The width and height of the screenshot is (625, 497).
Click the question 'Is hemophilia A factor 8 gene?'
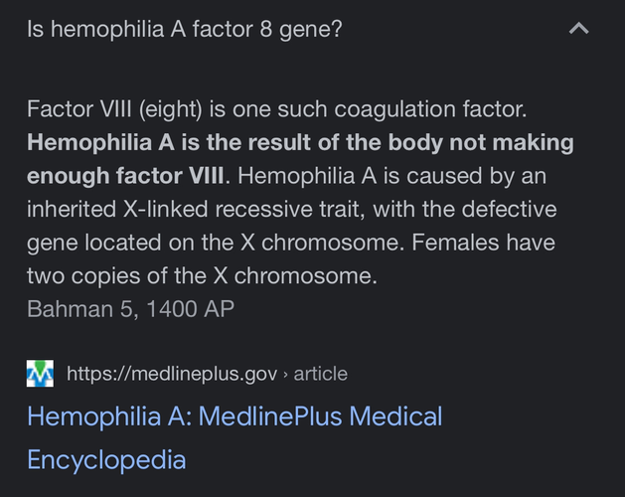click(x=185, y=29)
